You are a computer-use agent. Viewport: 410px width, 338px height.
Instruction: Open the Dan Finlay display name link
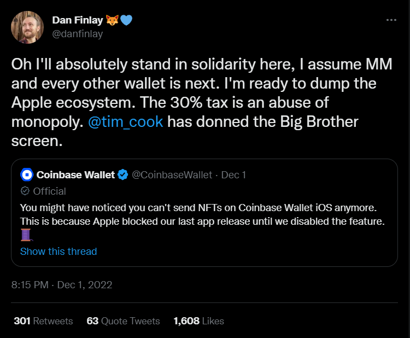pos(77,20)
